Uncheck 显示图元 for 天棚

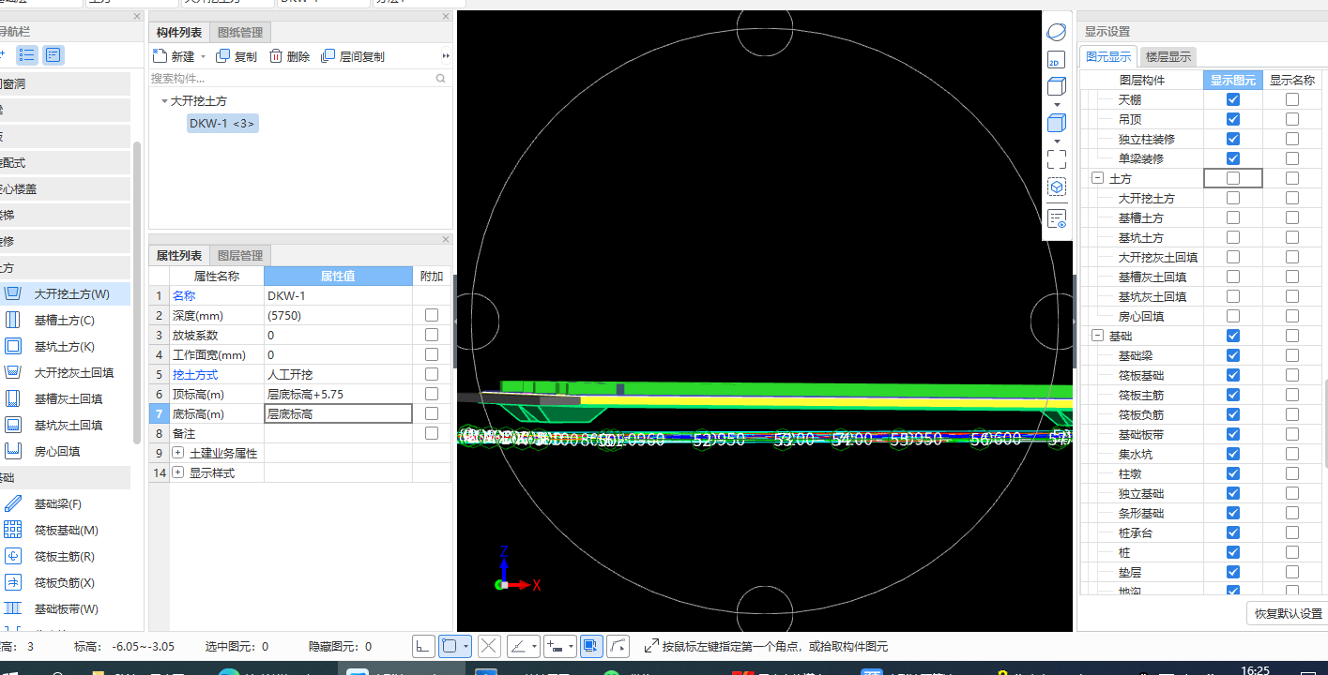[1233, 99]
